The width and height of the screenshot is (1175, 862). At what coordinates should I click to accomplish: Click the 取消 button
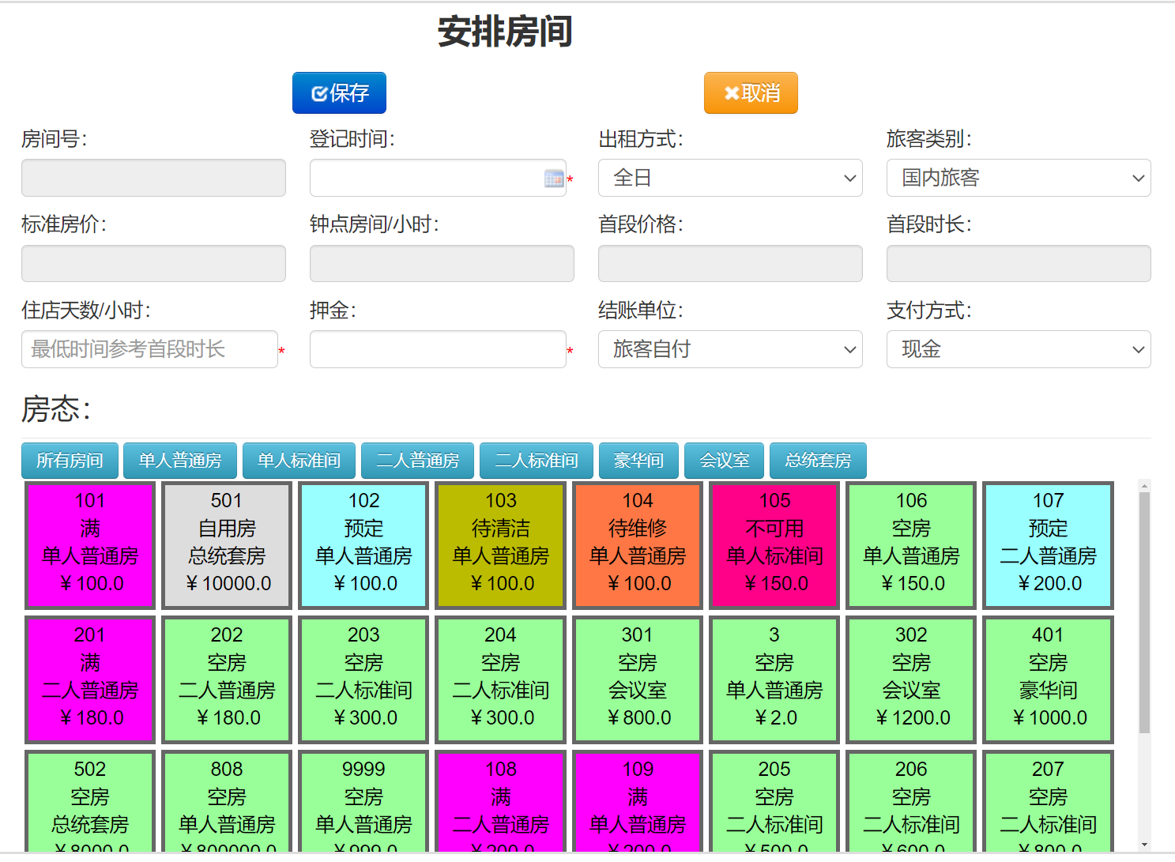[750, 92]
